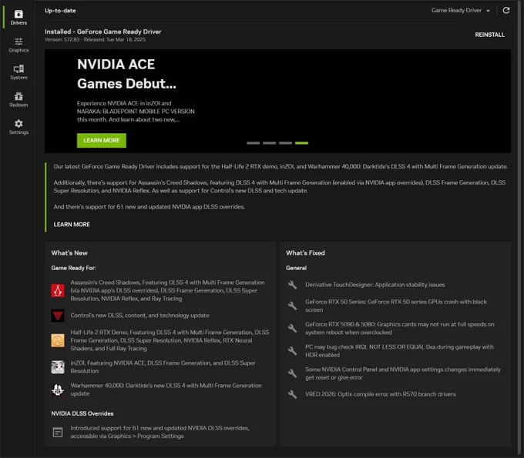
Task: Click wrench icon beside RTX 5090 & 5080 fix
Action: pos(292,328)
